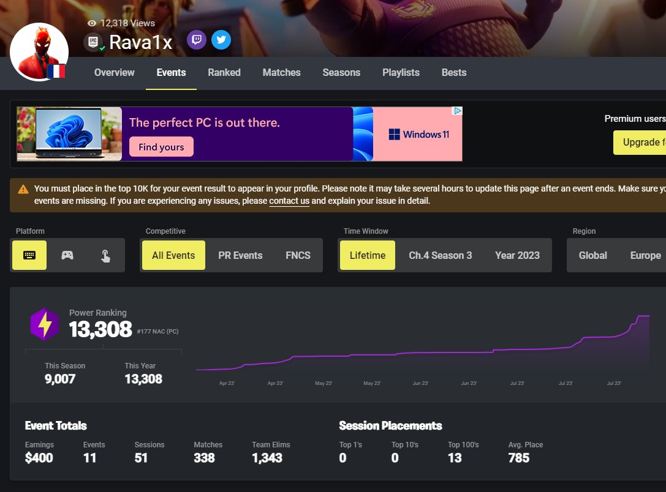Click the 13,308 Power Ranking value
Viewport: 666px width, 492px height.
(x=100, y=330)
